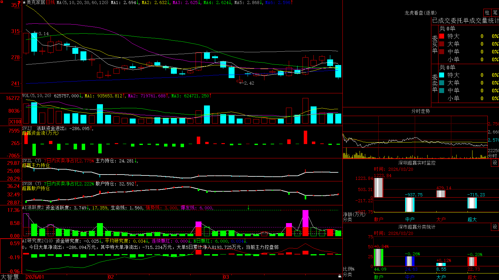Click the AI研究度2(10) indicator label

37,241
